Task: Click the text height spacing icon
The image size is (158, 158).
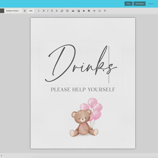Action: [x=39, y=11]
